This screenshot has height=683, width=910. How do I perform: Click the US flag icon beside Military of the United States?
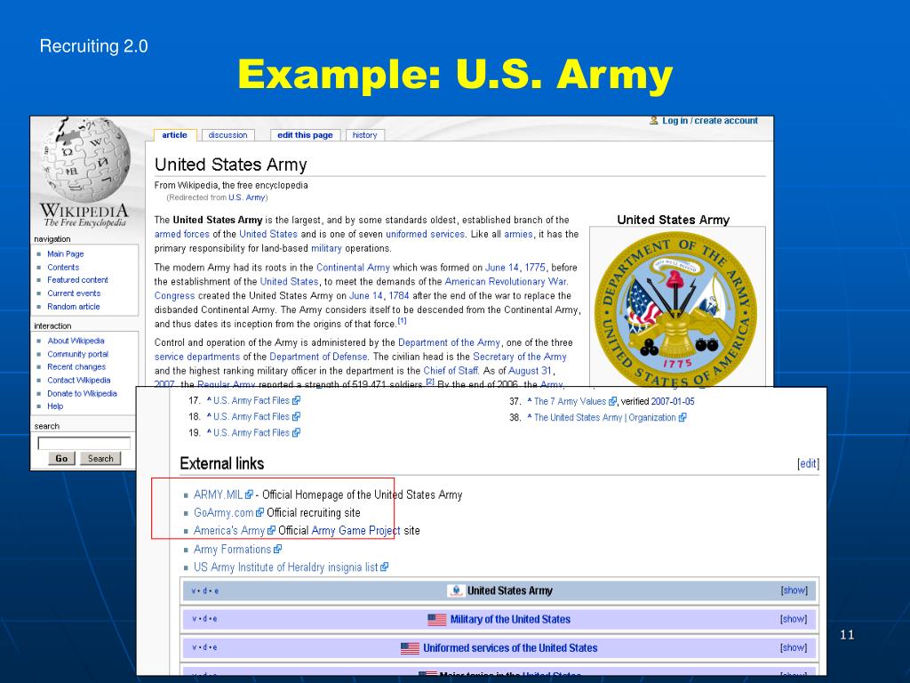click(437, 620)
